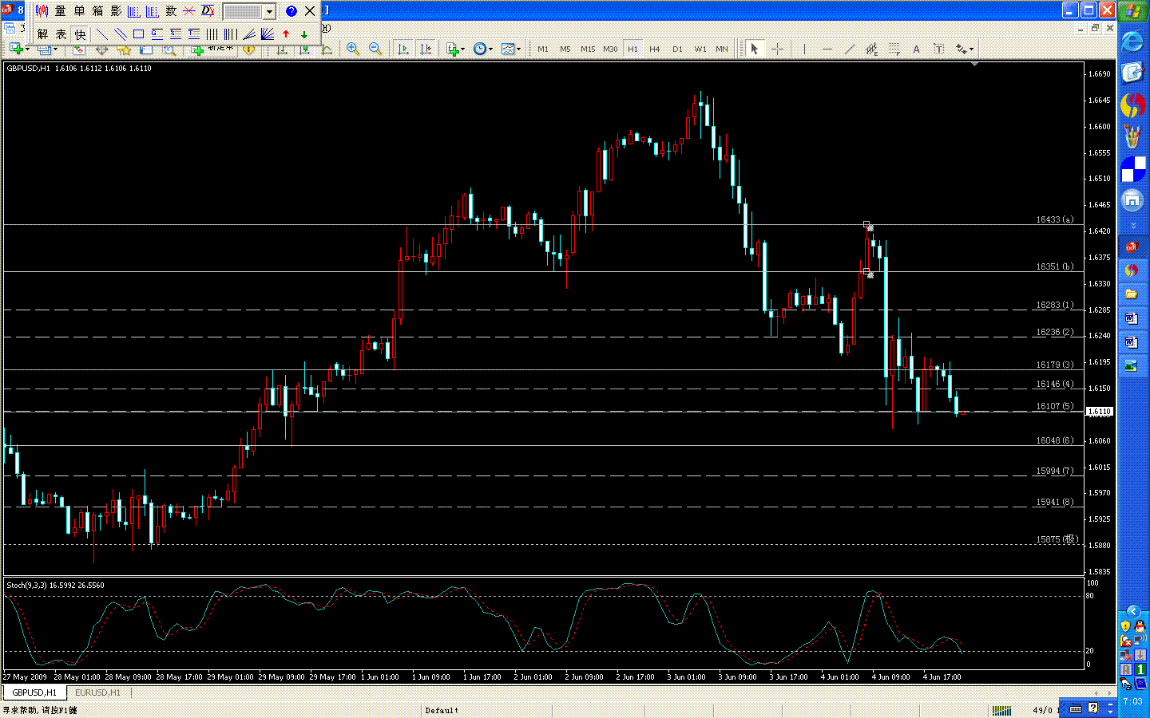Click the zoom out magnifier icon
Screen dimensions: 1150x718
click(x=375, y=49)
